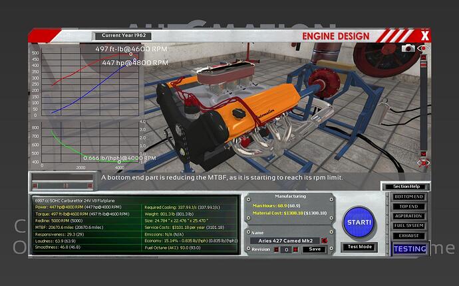This screenshot has width=459, height=286.
Task: Select the Exhaust tab
Action: point(409,234)
